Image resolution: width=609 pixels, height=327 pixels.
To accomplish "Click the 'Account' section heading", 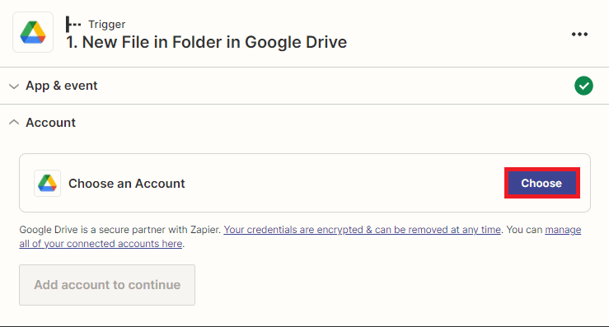I will point(50,123).
